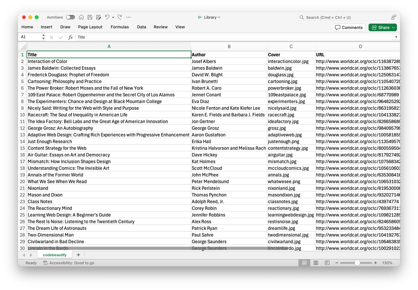Click the Comments button
The image size is (418, 290).
tap(349, 27)
